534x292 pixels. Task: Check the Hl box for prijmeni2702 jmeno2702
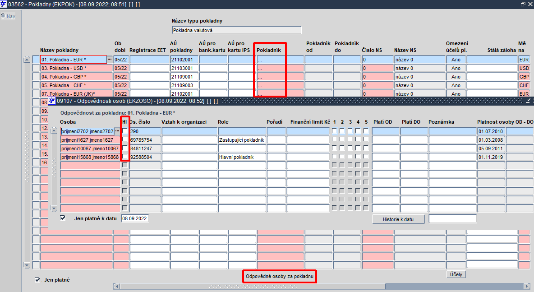(124, 131)
